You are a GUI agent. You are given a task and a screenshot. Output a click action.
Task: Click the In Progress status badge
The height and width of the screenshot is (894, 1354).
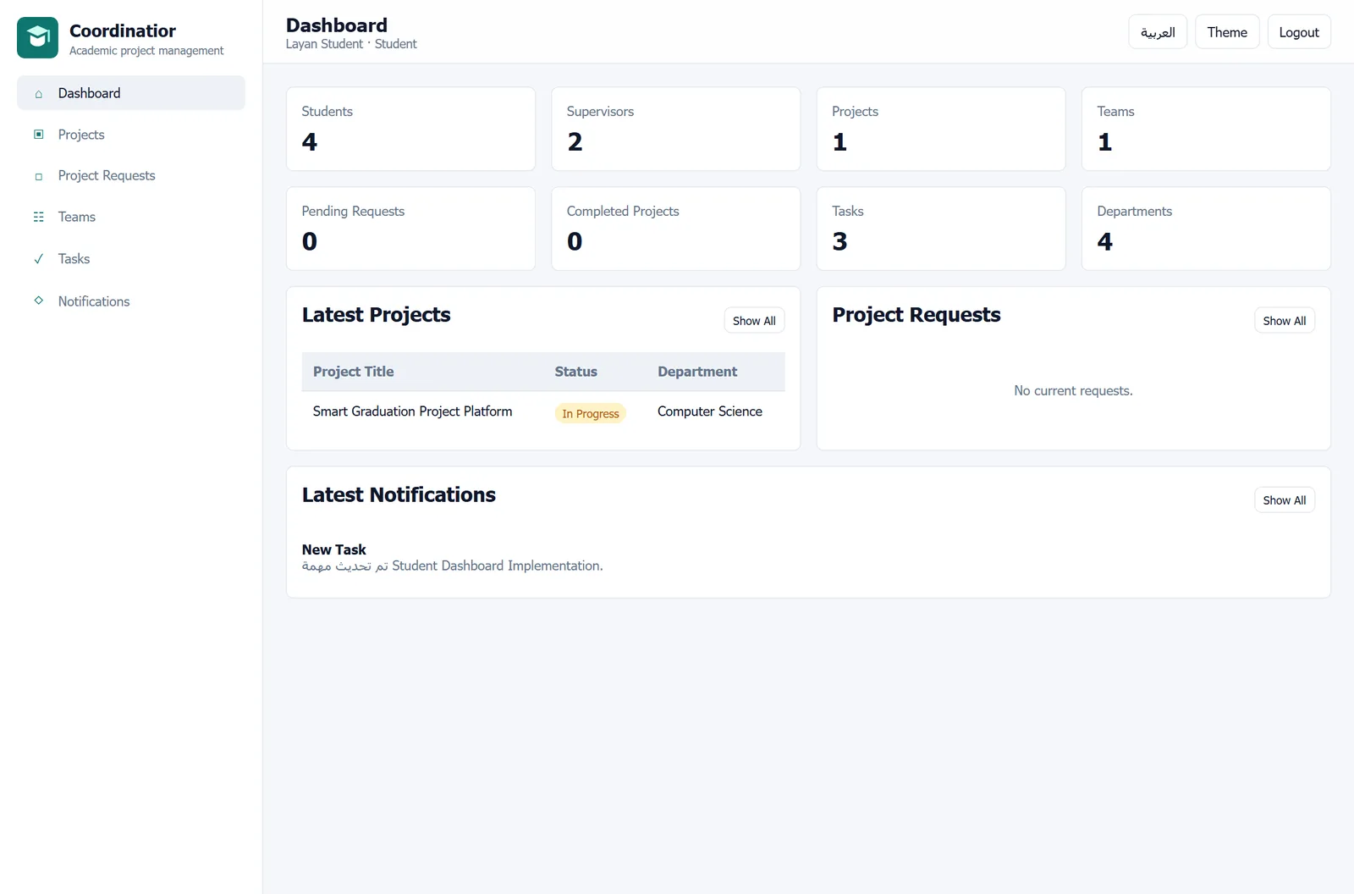[x=590, y=413]
